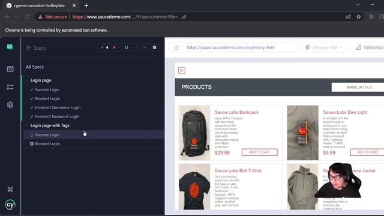This screenshot has width=384, height=216.
Task: Click the browser address bar URL
Action: (130, 17)
